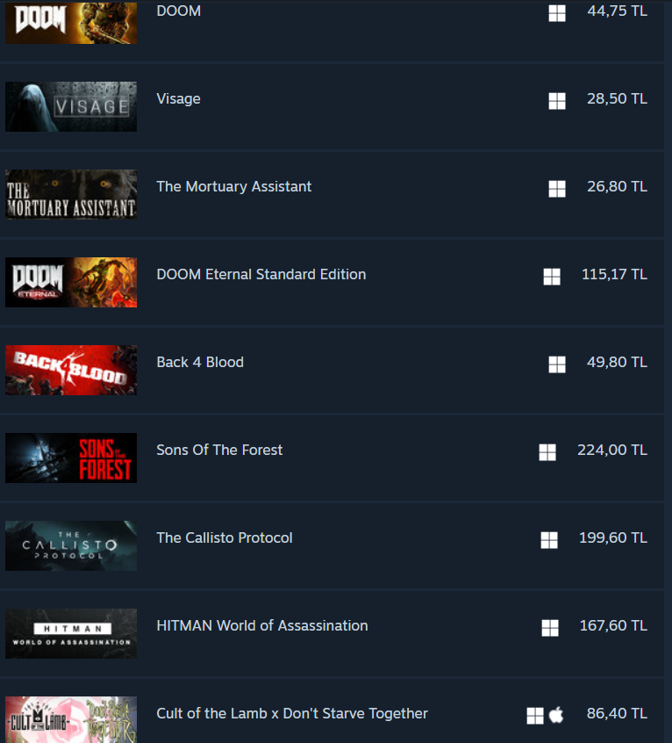This screenshot has height=743, width=672.
Task: Click the Apple macOS icon for Cult of the Lamb
Action: 556,715
